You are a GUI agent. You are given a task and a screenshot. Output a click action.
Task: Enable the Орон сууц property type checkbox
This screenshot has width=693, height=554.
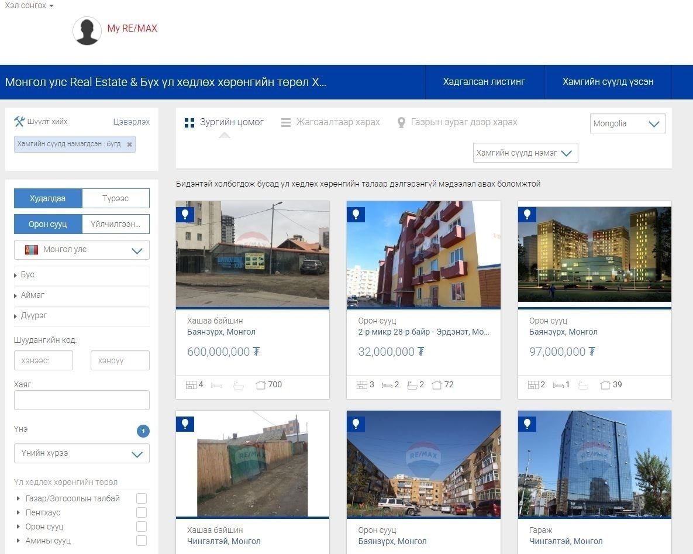point(142,527)
